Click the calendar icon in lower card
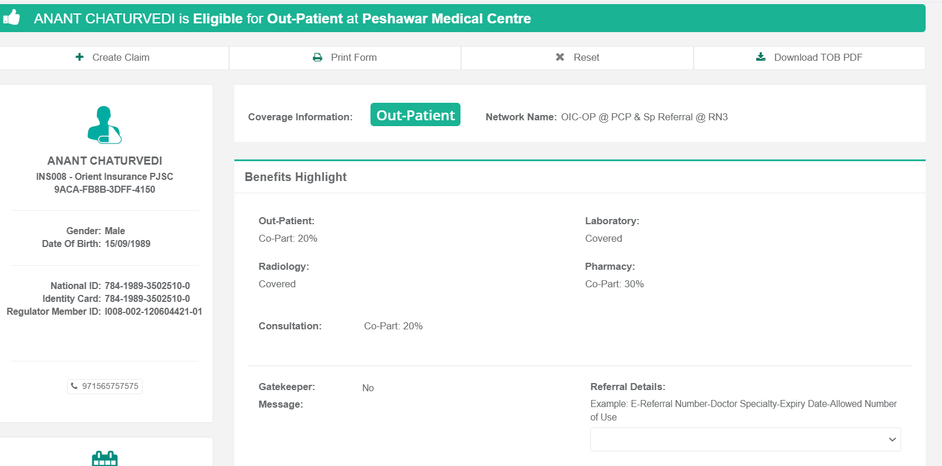Viewport: 942px width, 466px height. click(105, 458)
